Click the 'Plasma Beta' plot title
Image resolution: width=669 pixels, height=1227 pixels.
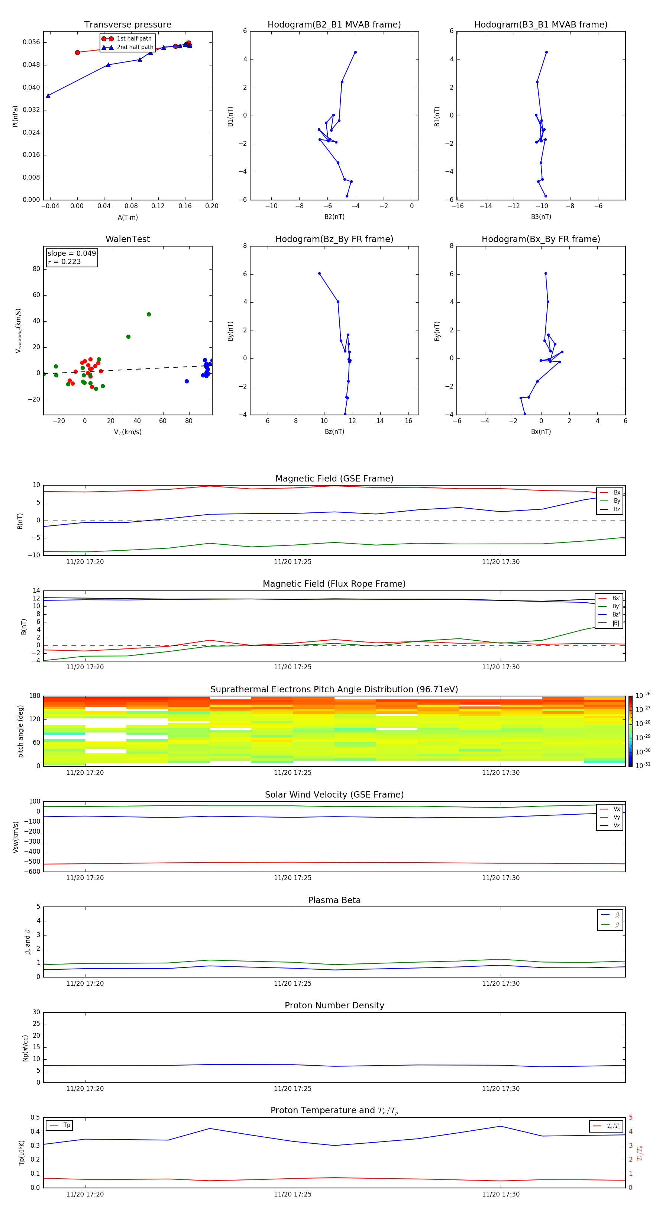pyautogui.click(x=334, y=900)
